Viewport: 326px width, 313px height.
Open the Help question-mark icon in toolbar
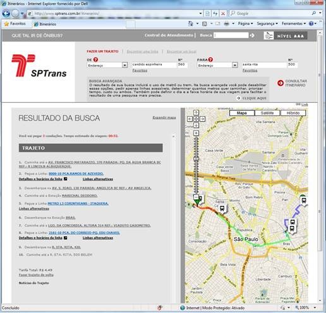[311, 23]
